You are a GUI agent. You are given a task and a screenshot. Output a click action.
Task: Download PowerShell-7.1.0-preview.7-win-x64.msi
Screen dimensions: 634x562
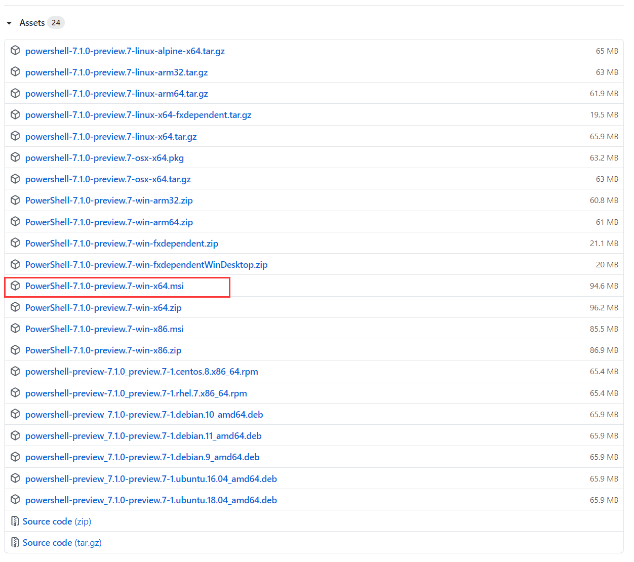coord(104,286)
